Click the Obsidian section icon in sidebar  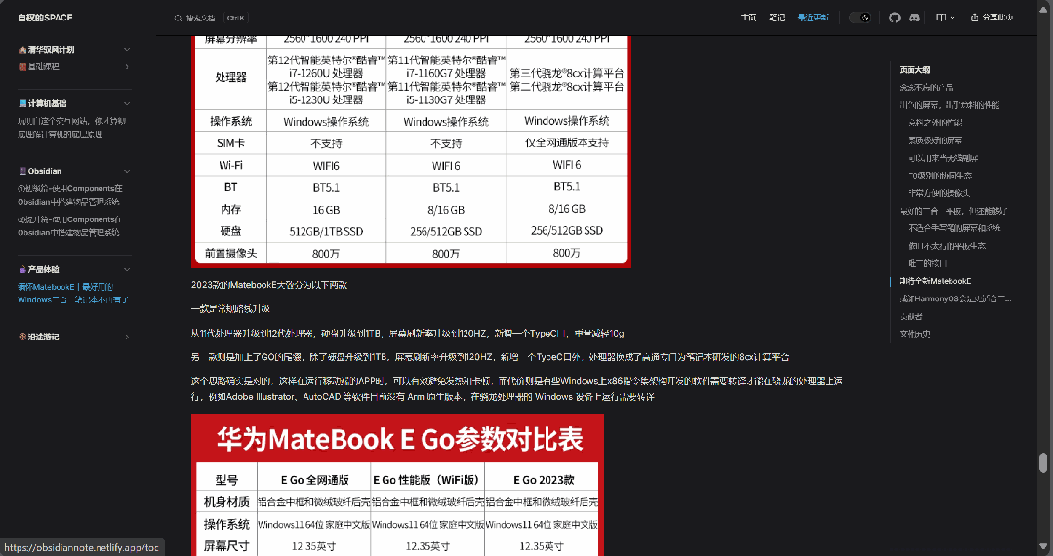22,172
